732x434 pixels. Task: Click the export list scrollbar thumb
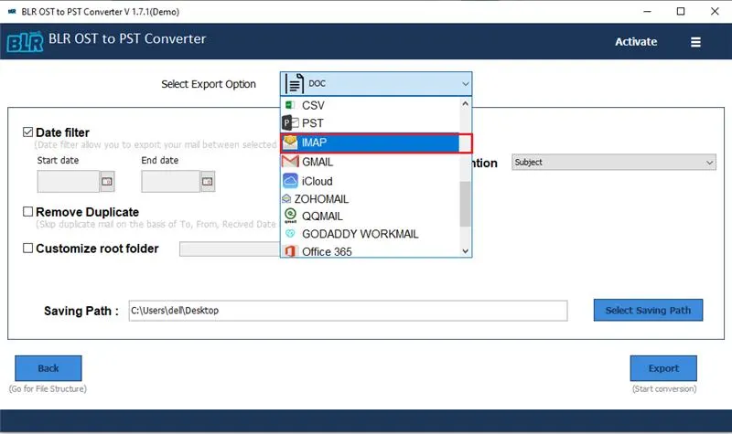tap(465, 204)
